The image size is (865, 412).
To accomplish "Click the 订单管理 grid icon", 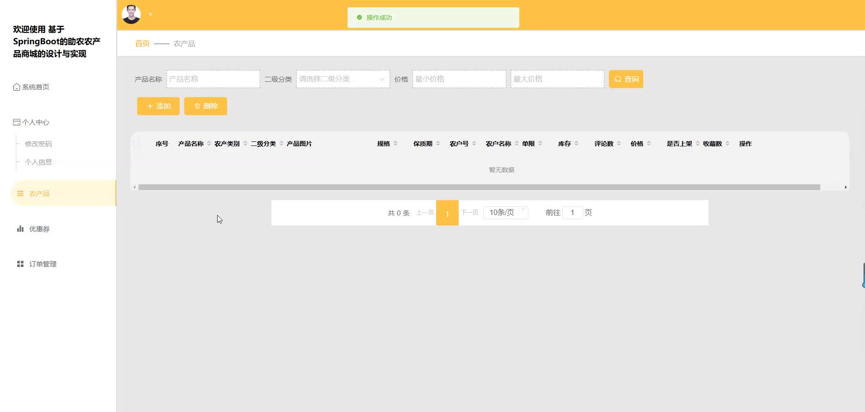I will click(x=20, y=264).
